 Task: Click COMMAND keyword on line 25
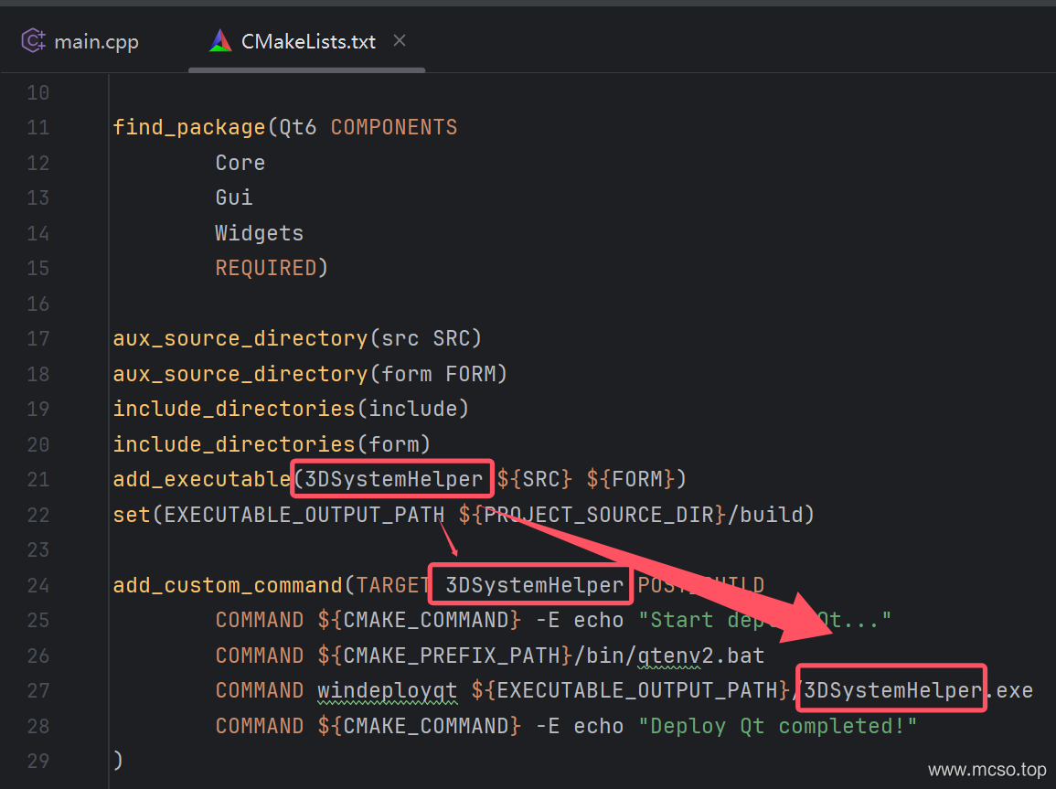260,621
